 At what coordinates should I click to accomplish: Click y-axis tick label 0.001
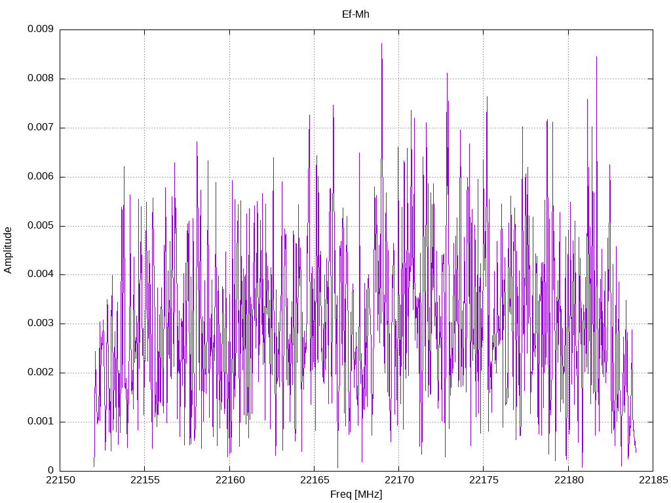41,422
